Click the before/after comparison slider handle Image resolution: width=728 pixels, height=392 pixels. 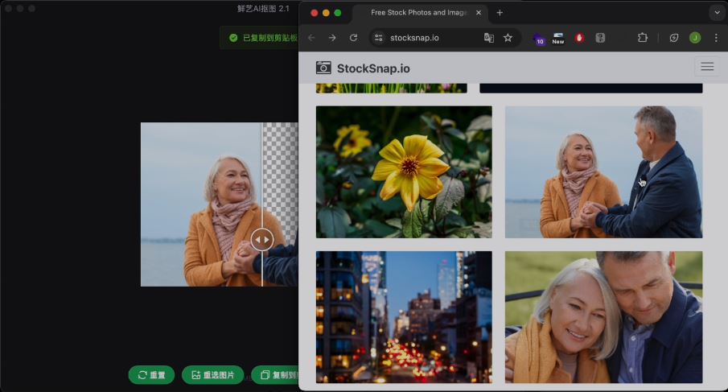262,239
